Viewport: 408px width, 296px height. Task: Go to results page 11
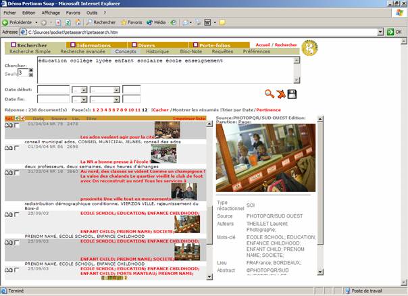click(138, 110)
